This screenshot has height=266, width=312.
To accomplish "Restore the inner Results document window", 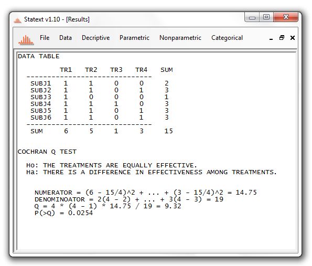I will click(x=282, y=37).
